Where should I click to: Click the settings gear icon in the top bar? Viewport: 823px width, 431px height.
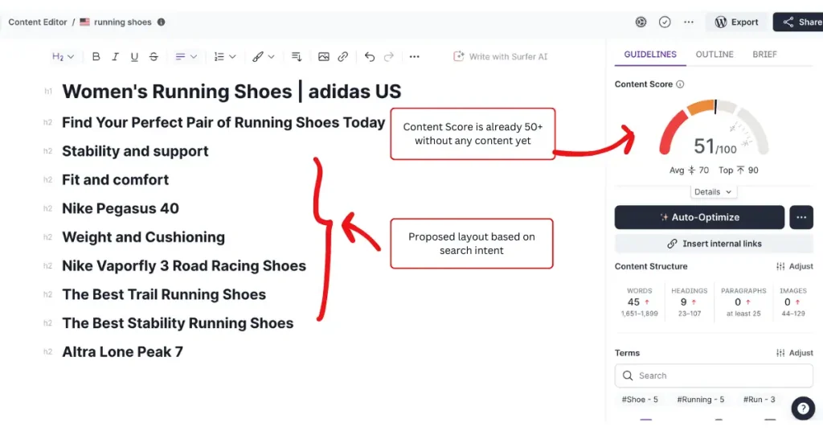[x=641, y=23]
